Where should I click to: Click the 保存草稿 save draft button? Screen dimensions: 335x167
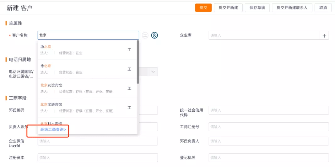[x=257, y=8]
